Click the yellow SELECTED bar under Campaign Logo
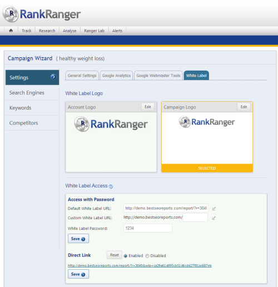This screenshot has width=278, height=287. [207, 168]
